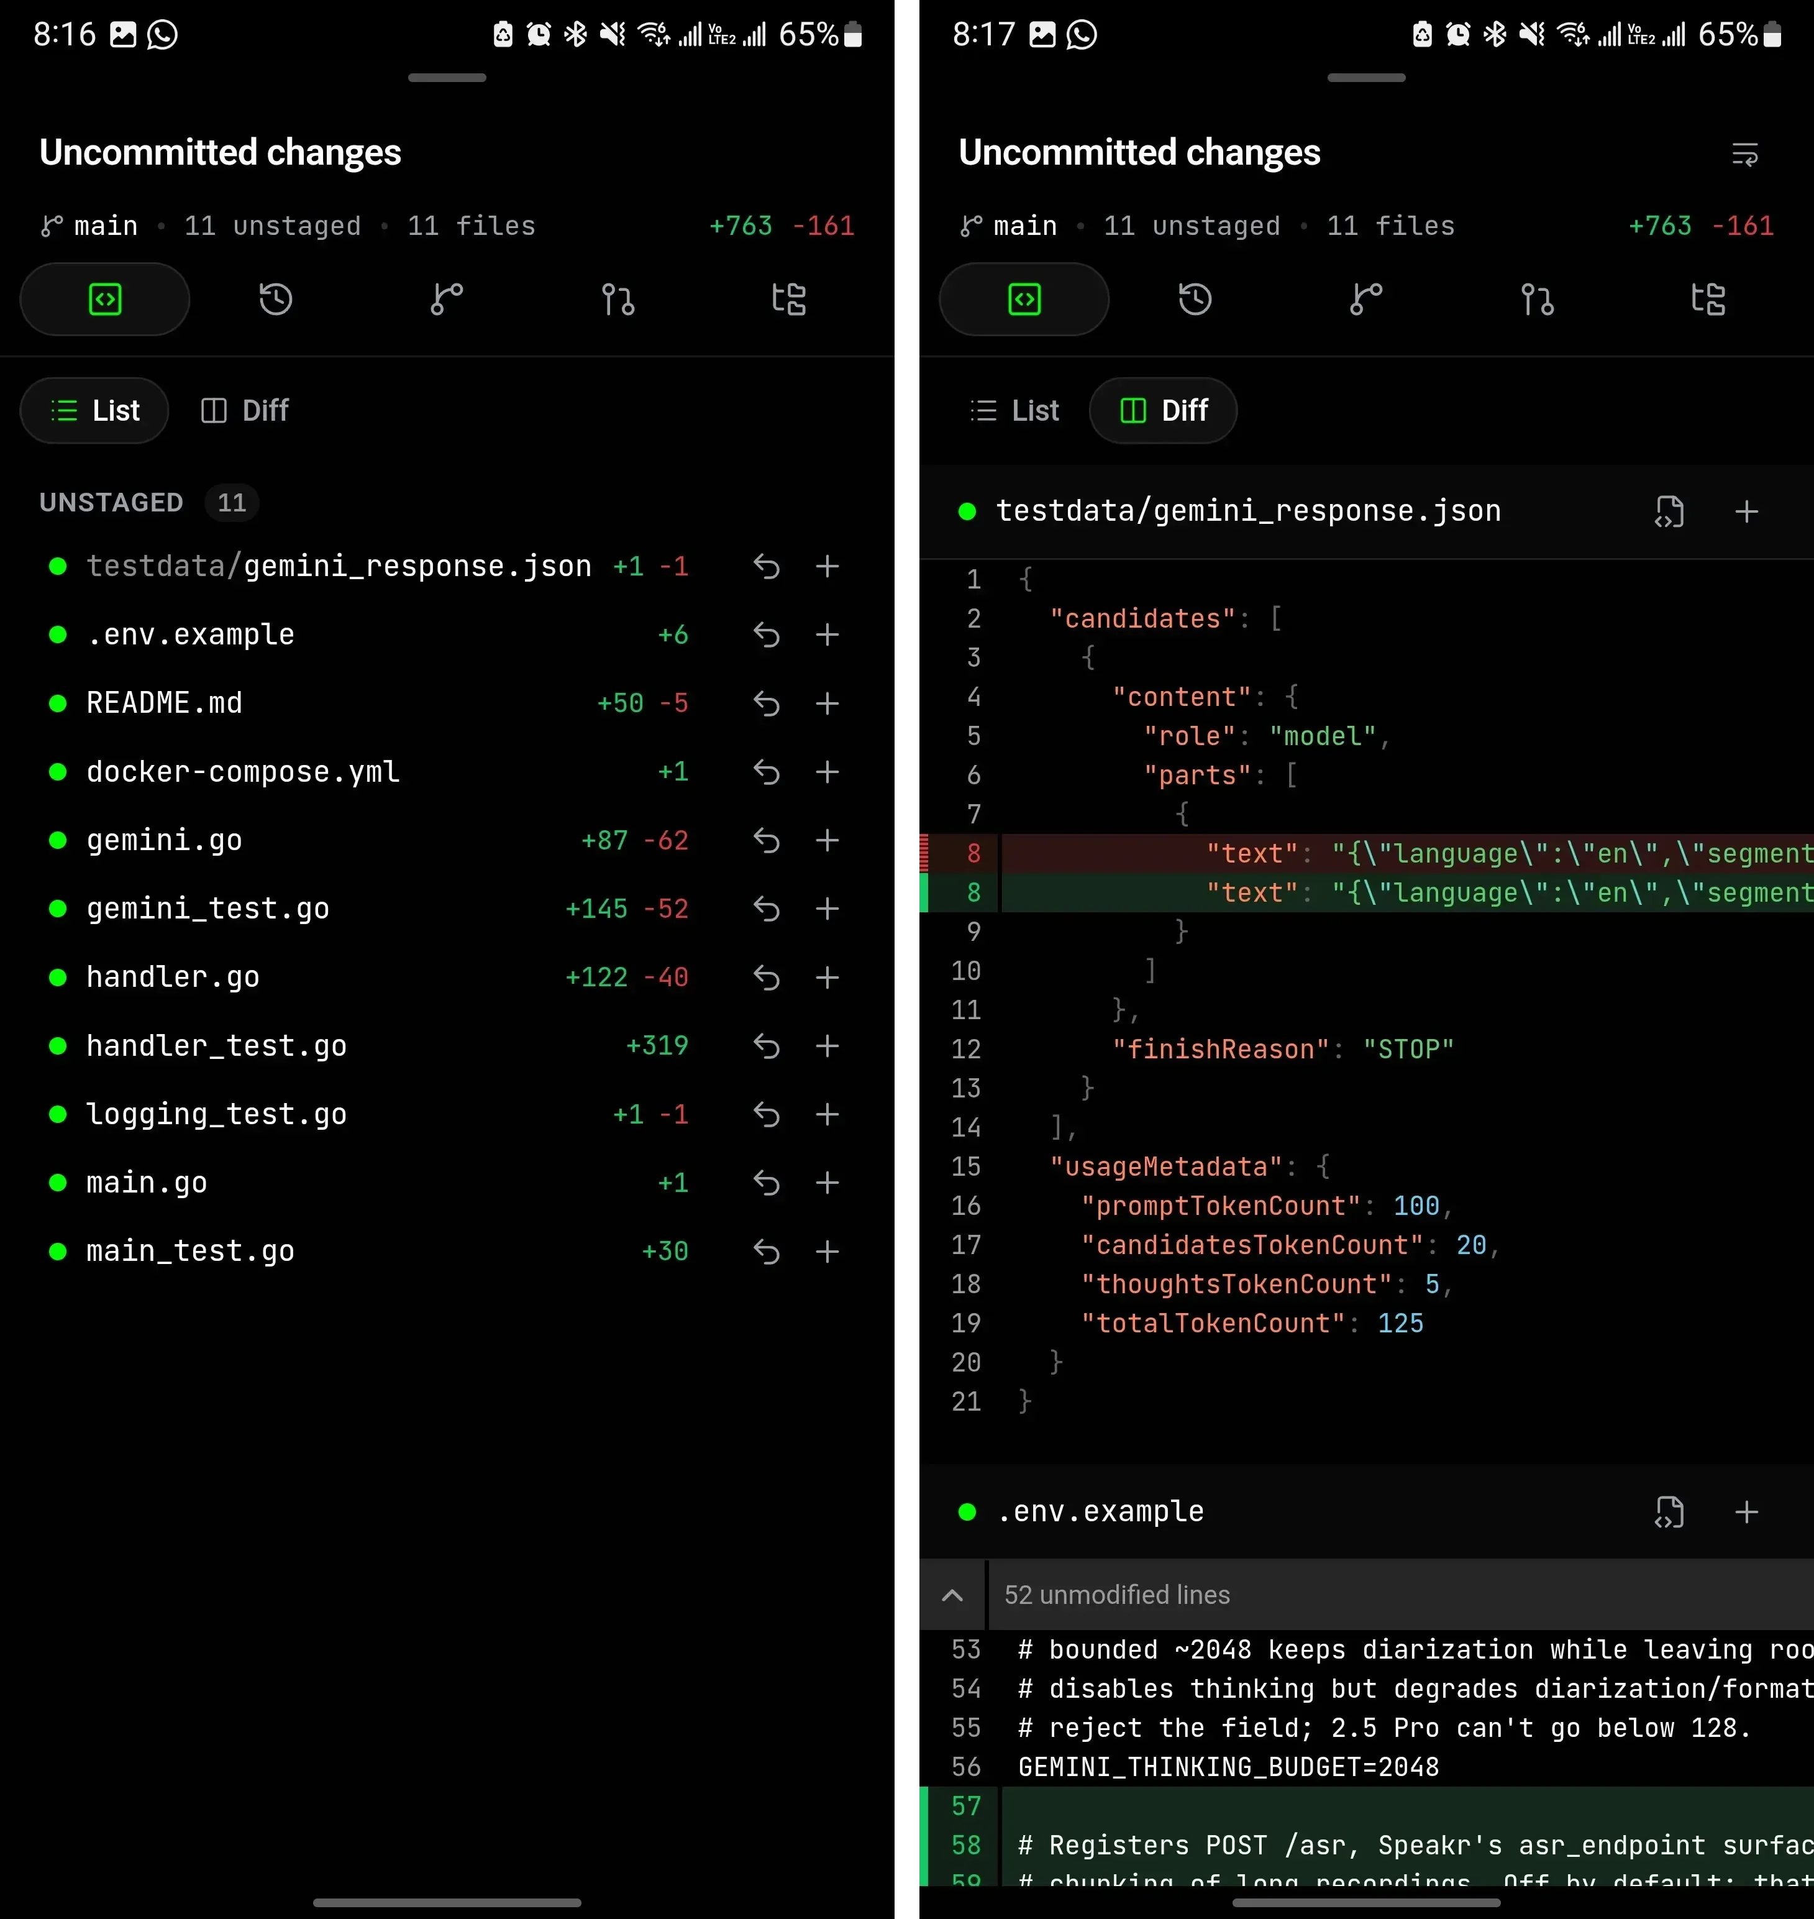
Task: Grab the sheet drag handle in left screen
Action: coord(447,78)
